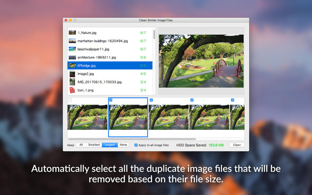The image size is (312, 195).
Task: Select the manhattan-buildings file icon
Action: pyautogui.click(x=72, y=41)
